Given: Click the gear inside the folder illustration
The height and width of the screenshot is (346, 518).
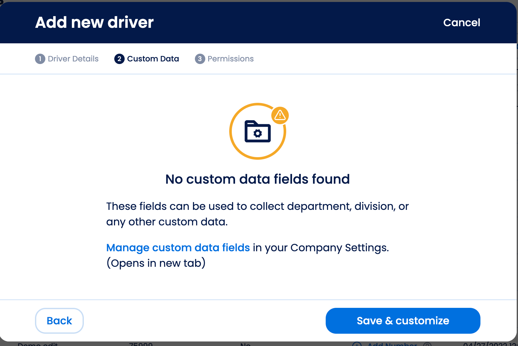Looking at the screenshot, I should click(258, 134).
